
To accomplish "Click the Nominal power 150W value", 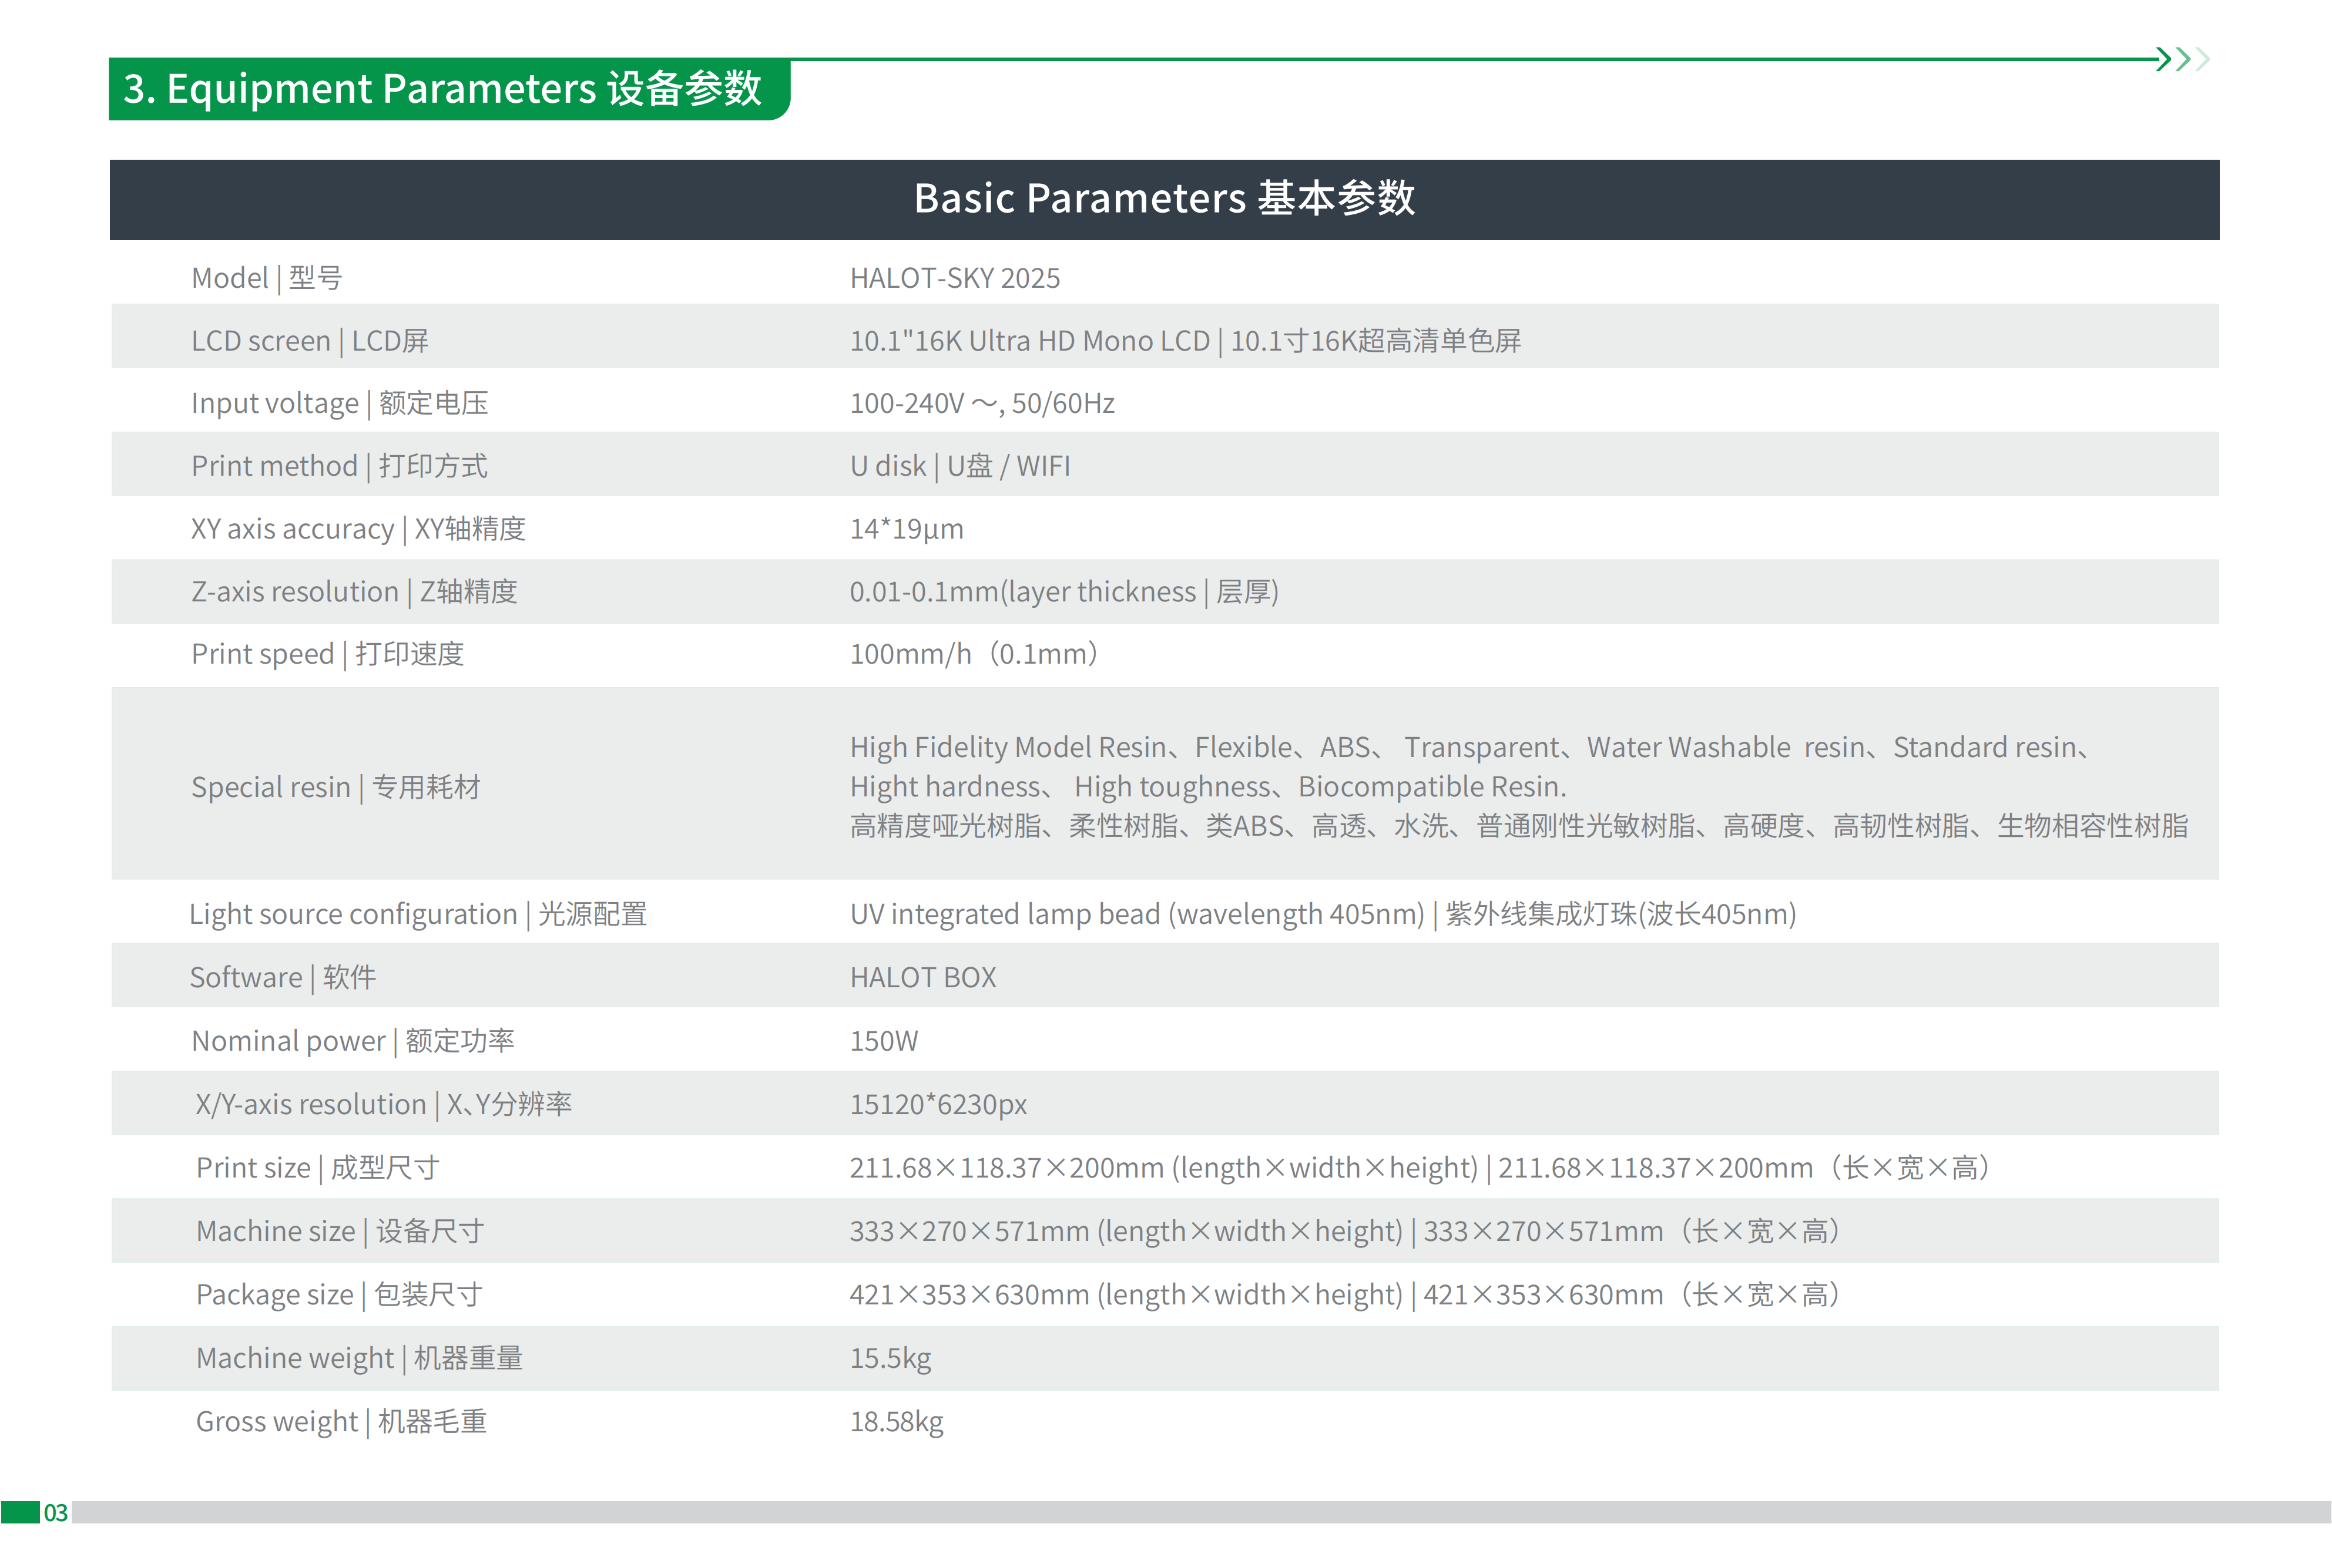I will (x=884, y=1041).
